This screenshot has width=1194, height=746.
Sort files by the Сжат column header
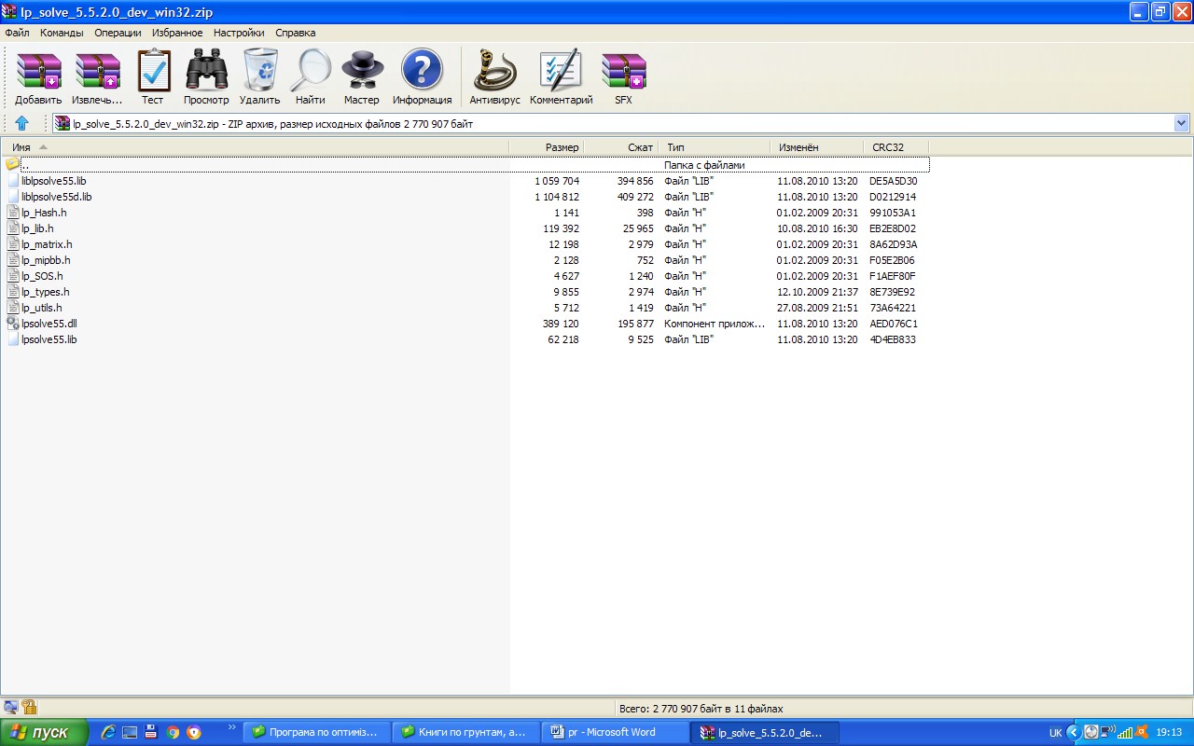(x=621, y=147)
